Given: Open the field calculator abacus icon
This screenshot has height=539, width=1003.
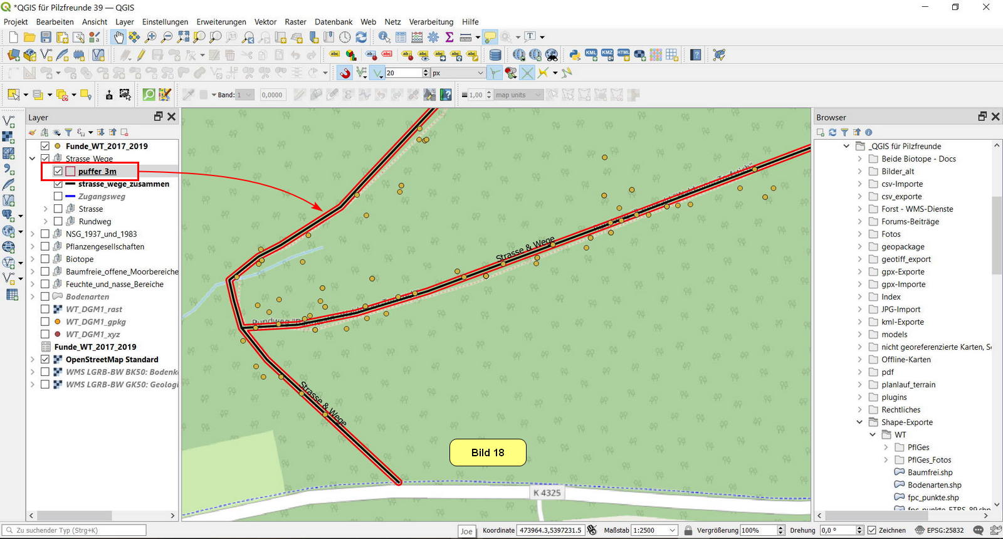Looking at the screenshot, I should [x=417, y=38].
